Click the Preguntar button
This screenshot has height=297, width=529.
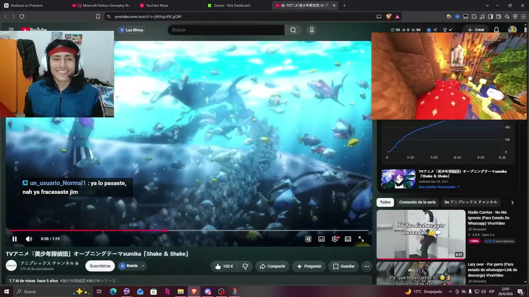pyautogui.click(x=309, y=266)
